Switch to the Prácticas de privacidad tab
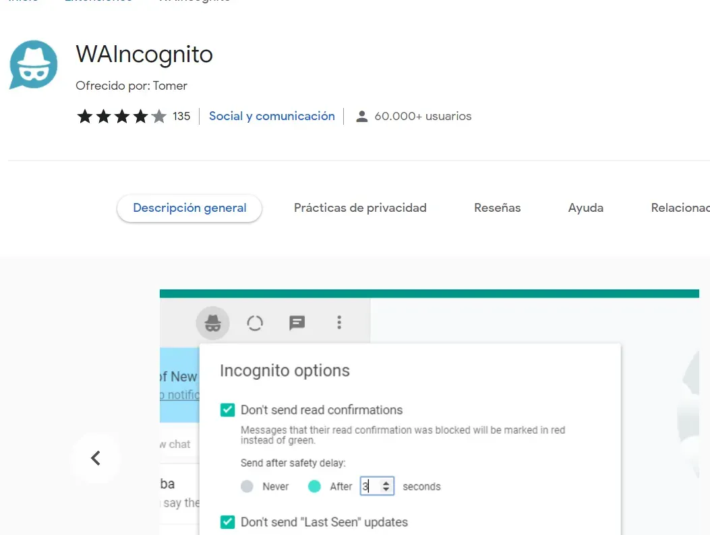710x535 pixels. 360,208
